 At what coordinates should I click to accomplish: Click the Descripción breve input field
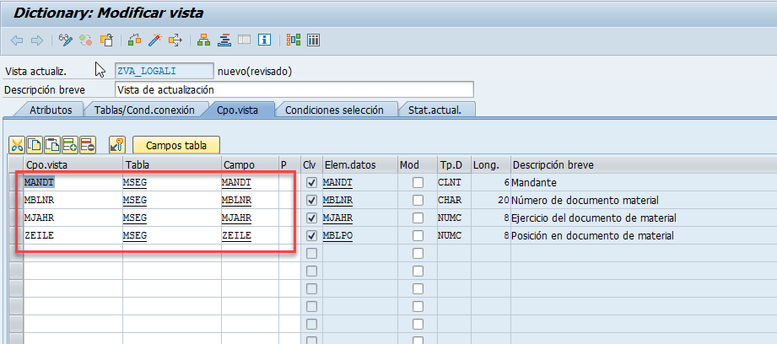(x=294, y=89)
